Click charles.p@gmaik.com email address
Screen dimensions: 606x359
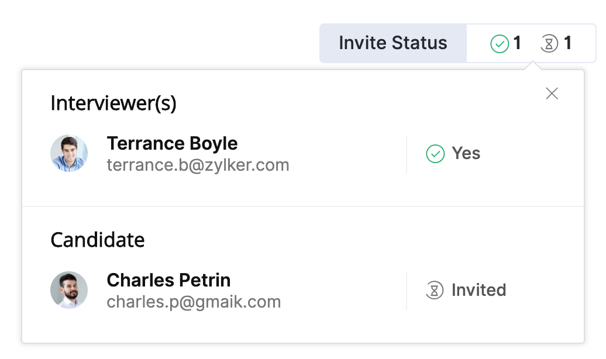pyautogui.click(x=194, y=302)
